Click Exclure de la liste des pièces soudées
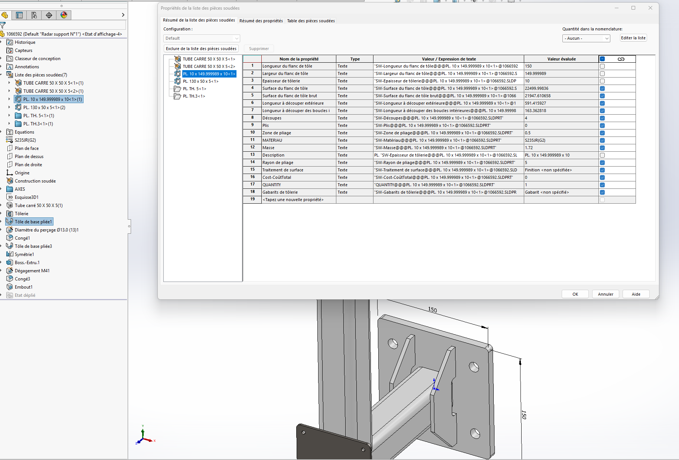This screenshot has width=679, height=460. pos(201,49)
